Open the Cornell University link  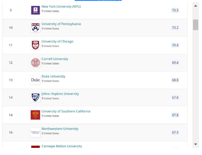click(55, 59)
